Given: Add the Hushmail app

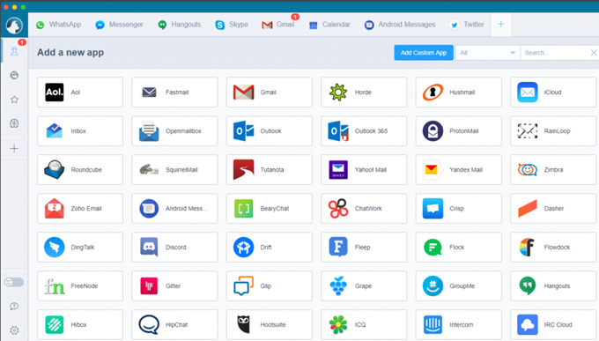Looking at the screenshot, I should coord(458,93).
